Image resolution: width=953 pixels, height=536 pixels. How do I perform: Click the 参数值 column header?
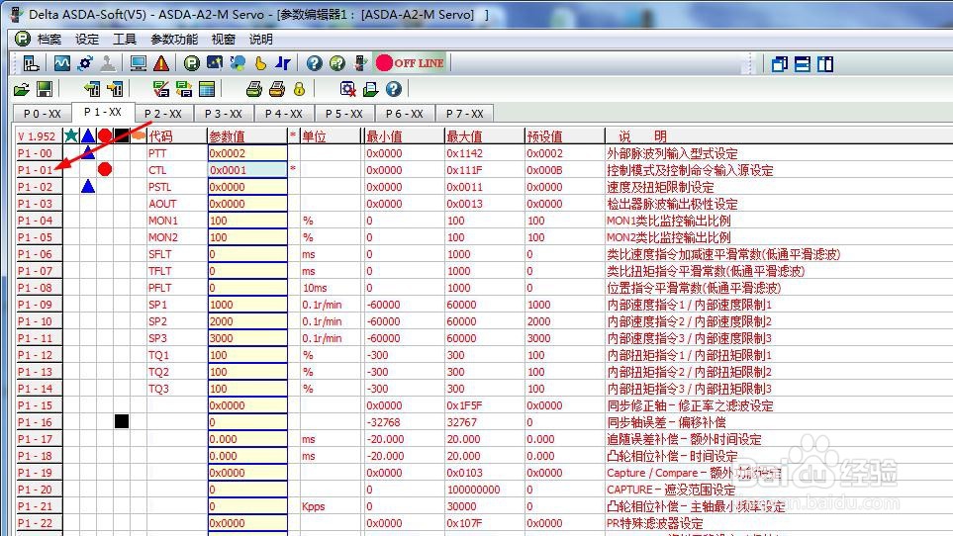pos(246,135)
